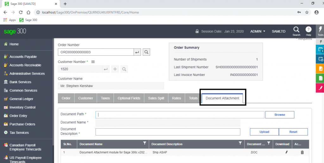The height and width of the screenshot is (163, 324).
Task: Click the pink pen icon in the side strip
Action: pos(320,88)
